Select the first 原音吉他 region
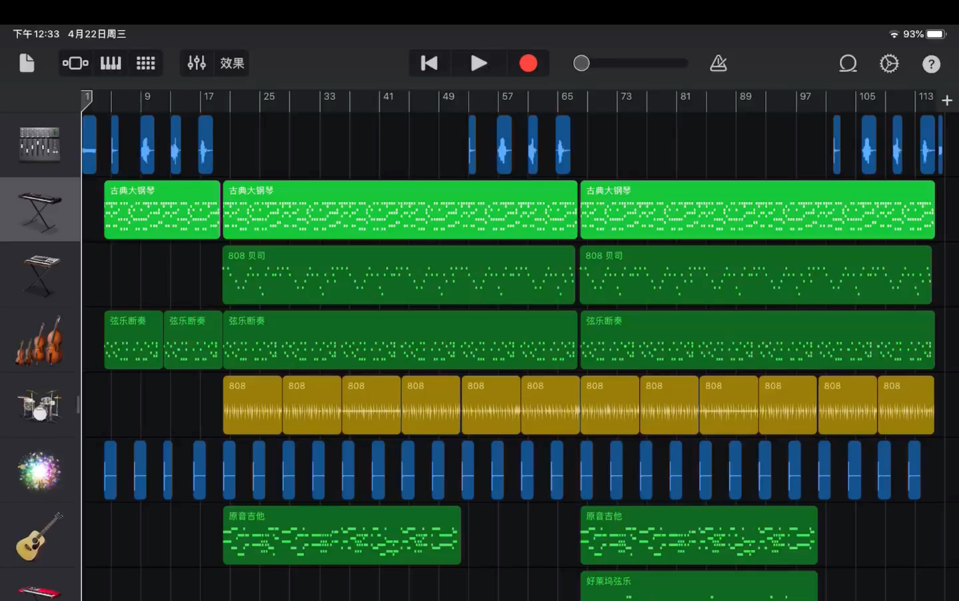959x601 pixels. [x=342, y=535]
